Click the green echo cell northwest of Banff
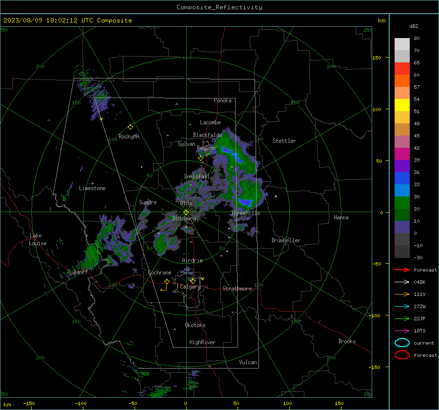 [92, 255]
